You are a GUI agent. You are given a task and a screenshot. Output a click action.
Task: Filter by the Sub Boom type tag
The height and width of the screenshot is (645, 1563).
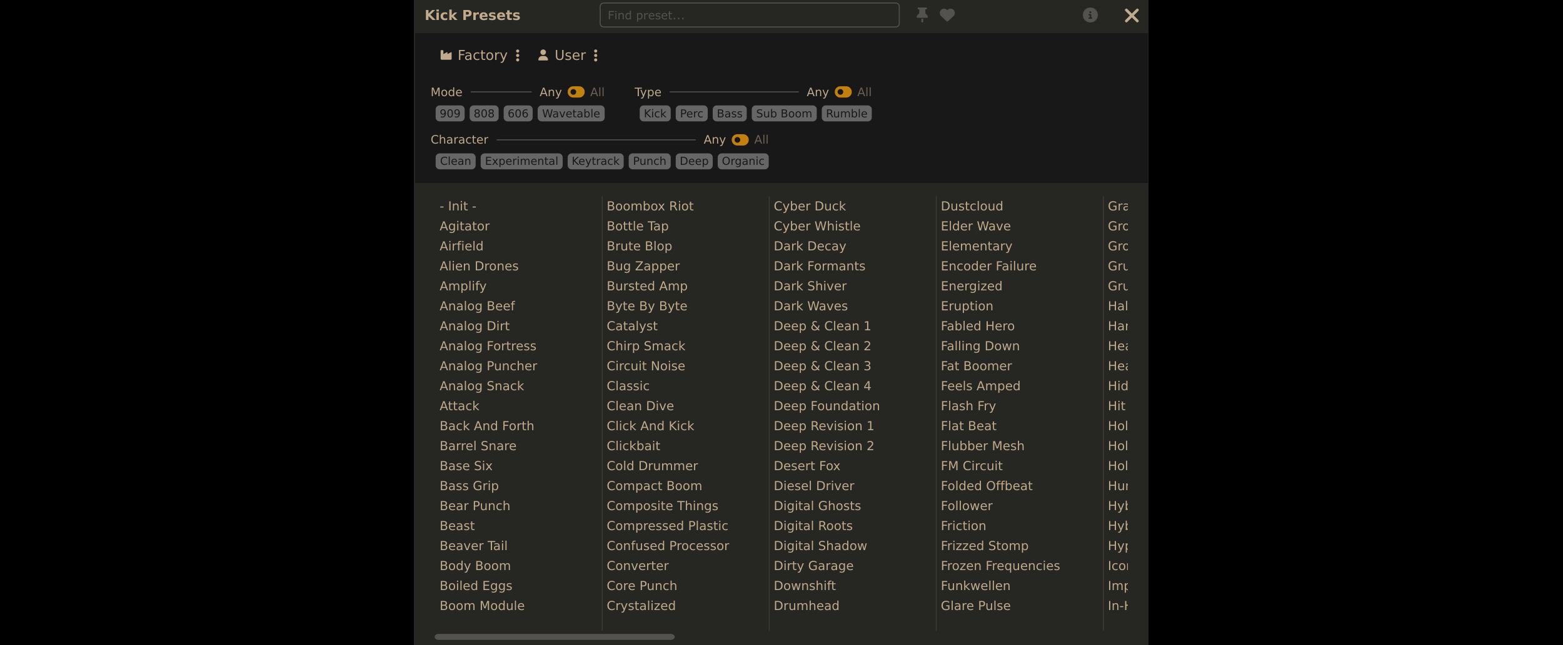click(784, 114)
